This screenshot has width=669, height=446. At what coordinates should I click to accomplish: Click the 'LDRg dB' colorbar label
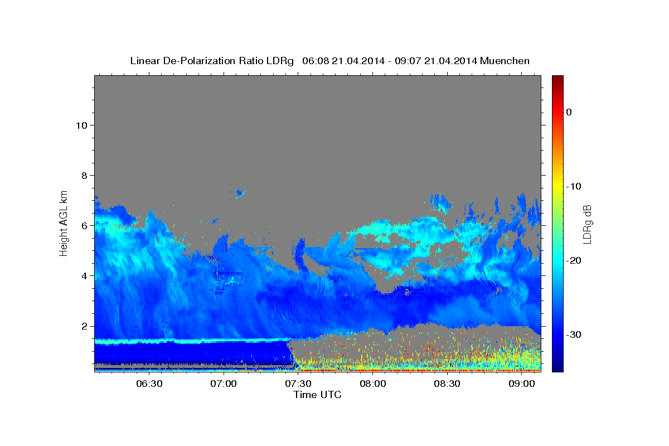(x=587, y=224)
